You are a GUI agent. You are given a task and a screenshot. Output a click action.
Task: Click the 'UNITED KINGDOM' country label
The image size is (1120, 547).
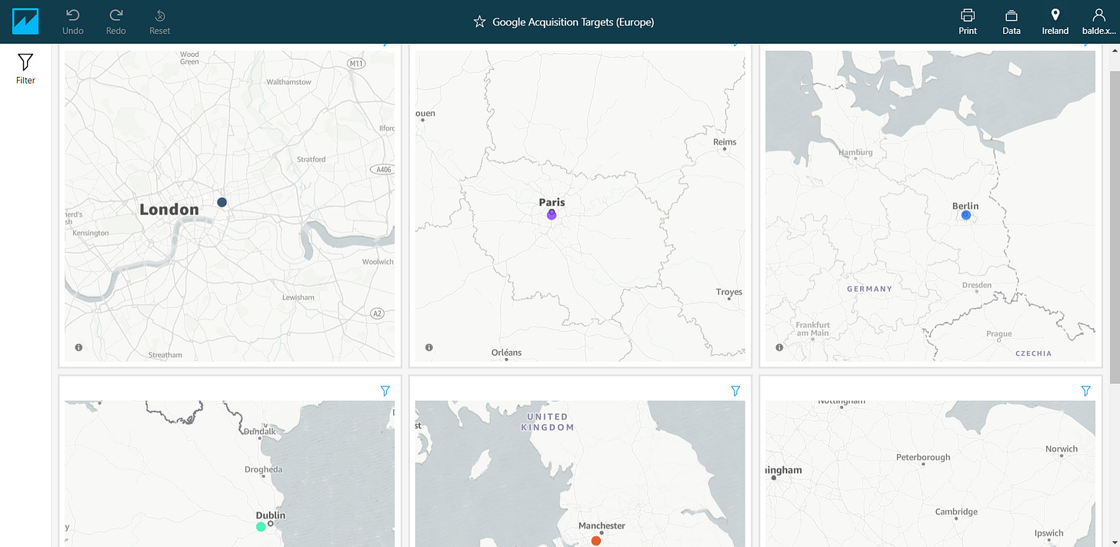(549, 422)
